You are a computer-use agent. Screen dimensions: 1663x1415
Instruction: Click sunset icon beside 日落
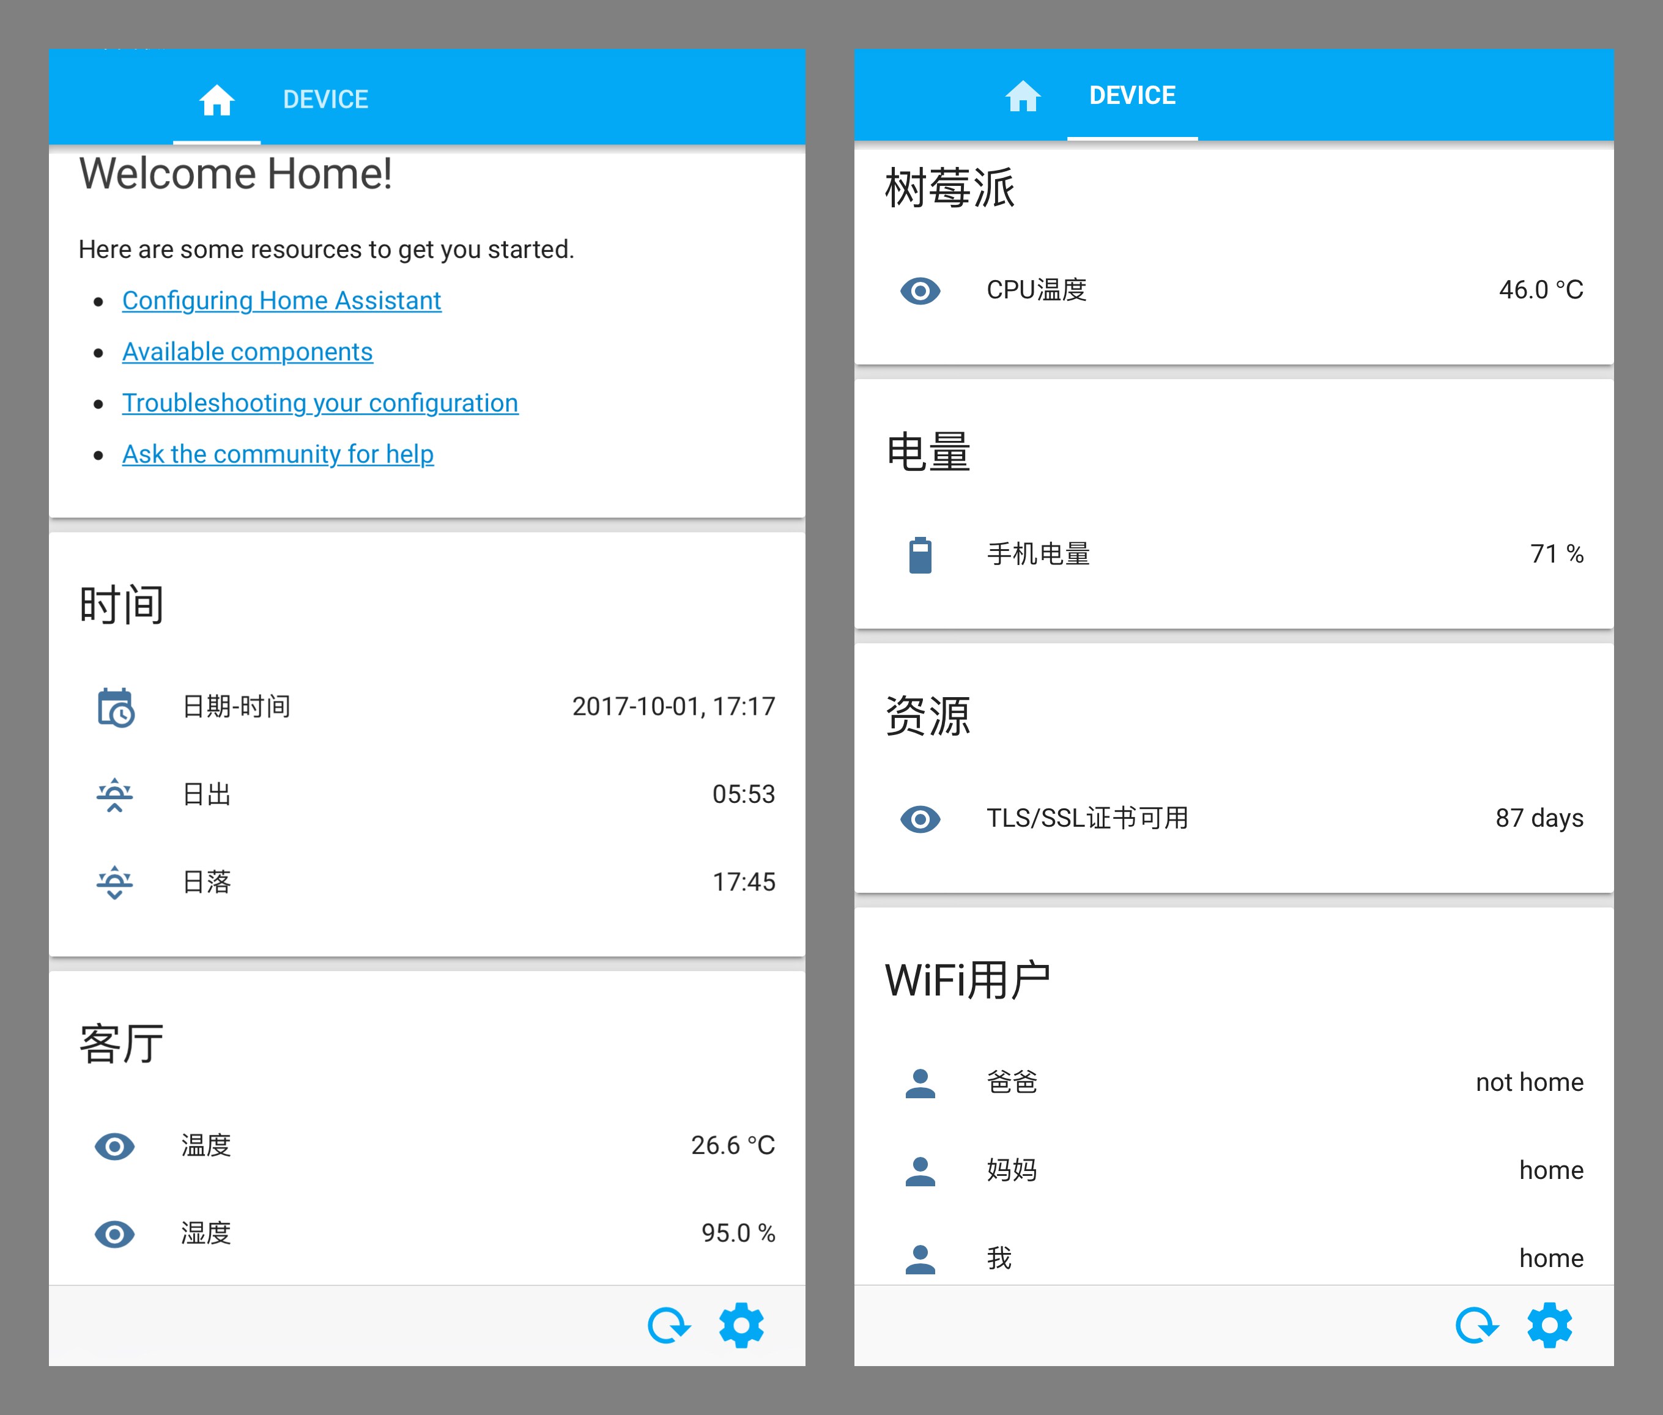(115, 882)
